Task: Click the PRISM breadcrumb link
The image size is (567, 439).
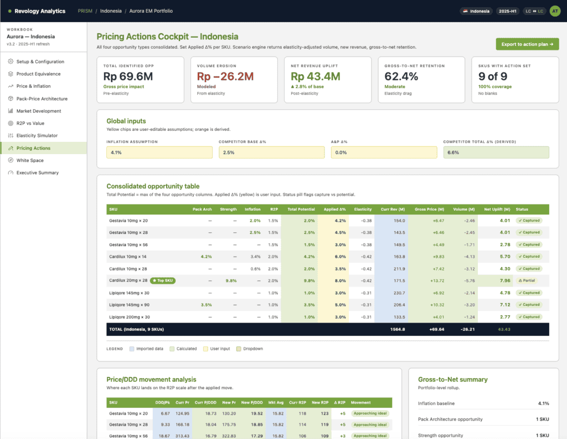Action: (x=85, y=11)
